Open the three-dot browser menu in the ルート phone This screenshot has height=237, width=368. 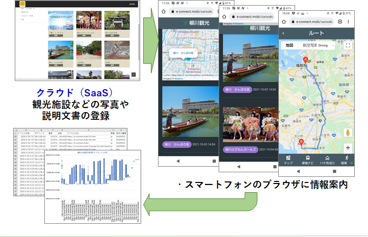[348, 21]
